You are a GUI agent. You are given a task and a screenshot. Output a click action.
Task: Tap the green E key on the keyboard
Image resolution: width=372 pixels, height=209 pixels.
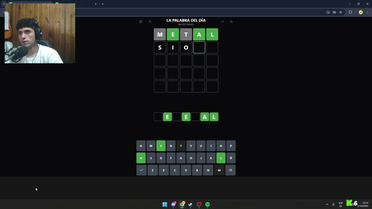pos(161,146)
